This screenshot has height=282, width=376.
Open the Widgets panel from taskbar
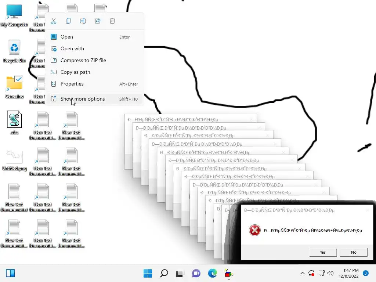coord(10,273)
